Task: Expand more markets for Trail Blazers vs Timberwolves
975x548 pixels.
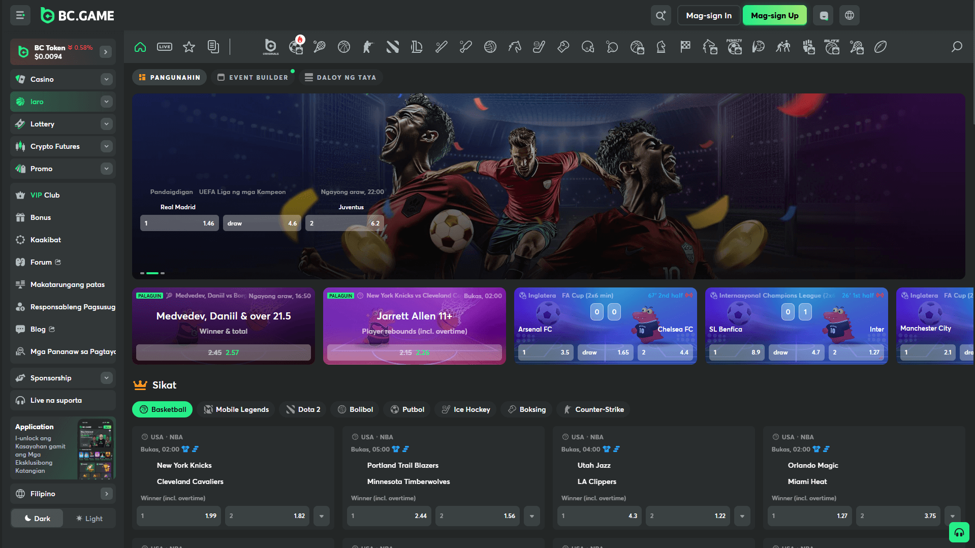Action: [532, 516]
